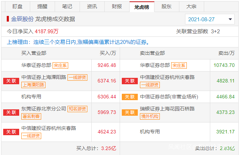Go to the 资讯 tab
Screen dimensions: 239x155
pos(92,6)
